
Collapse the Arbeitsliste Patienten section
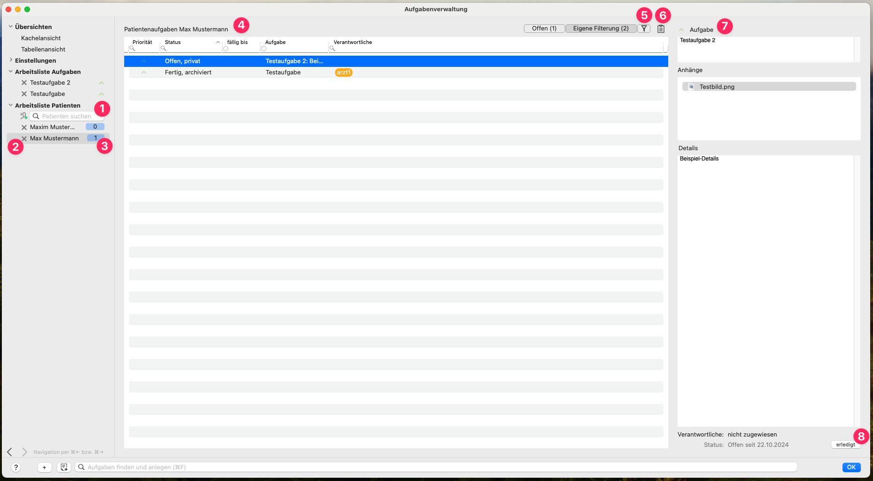(10, 105)
